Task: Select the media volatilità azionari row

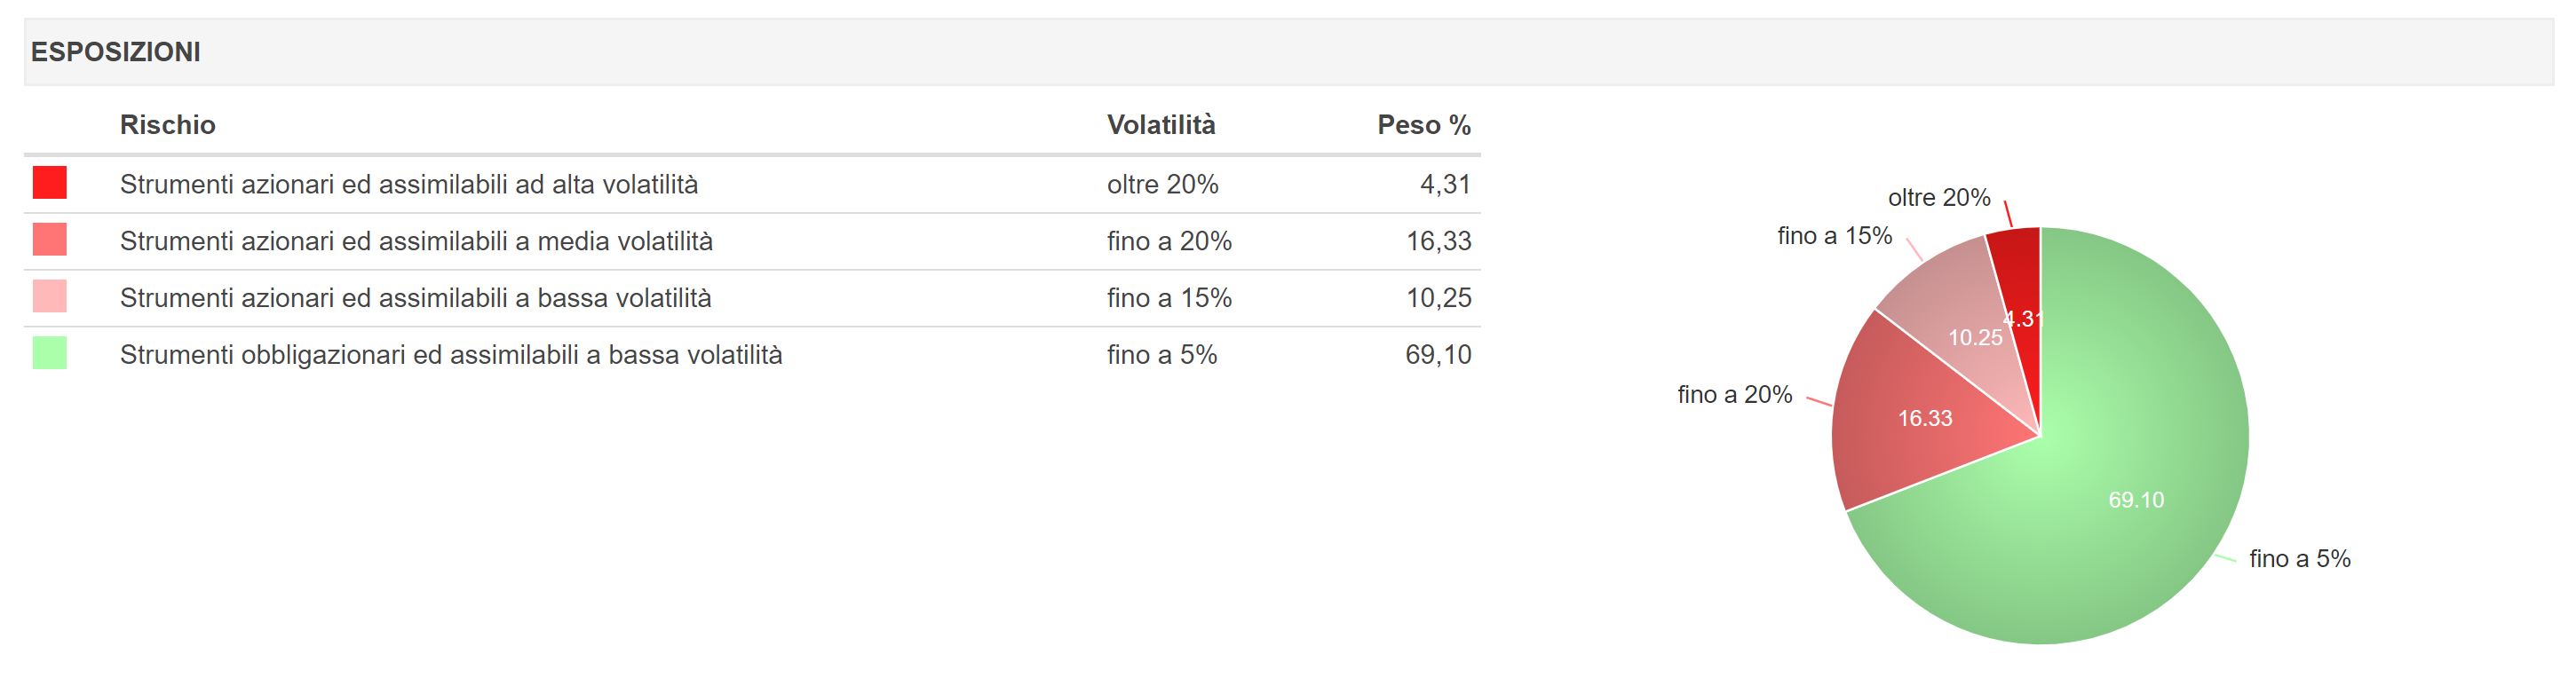Action: point(752,241)
